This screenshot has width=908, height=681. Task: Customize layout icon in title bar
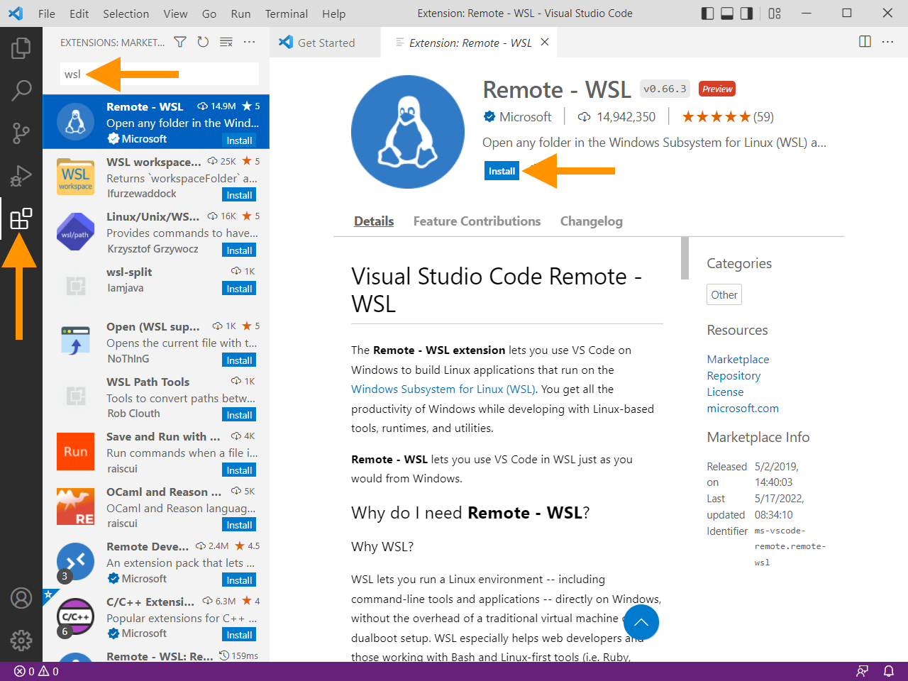tap(775, 13)
